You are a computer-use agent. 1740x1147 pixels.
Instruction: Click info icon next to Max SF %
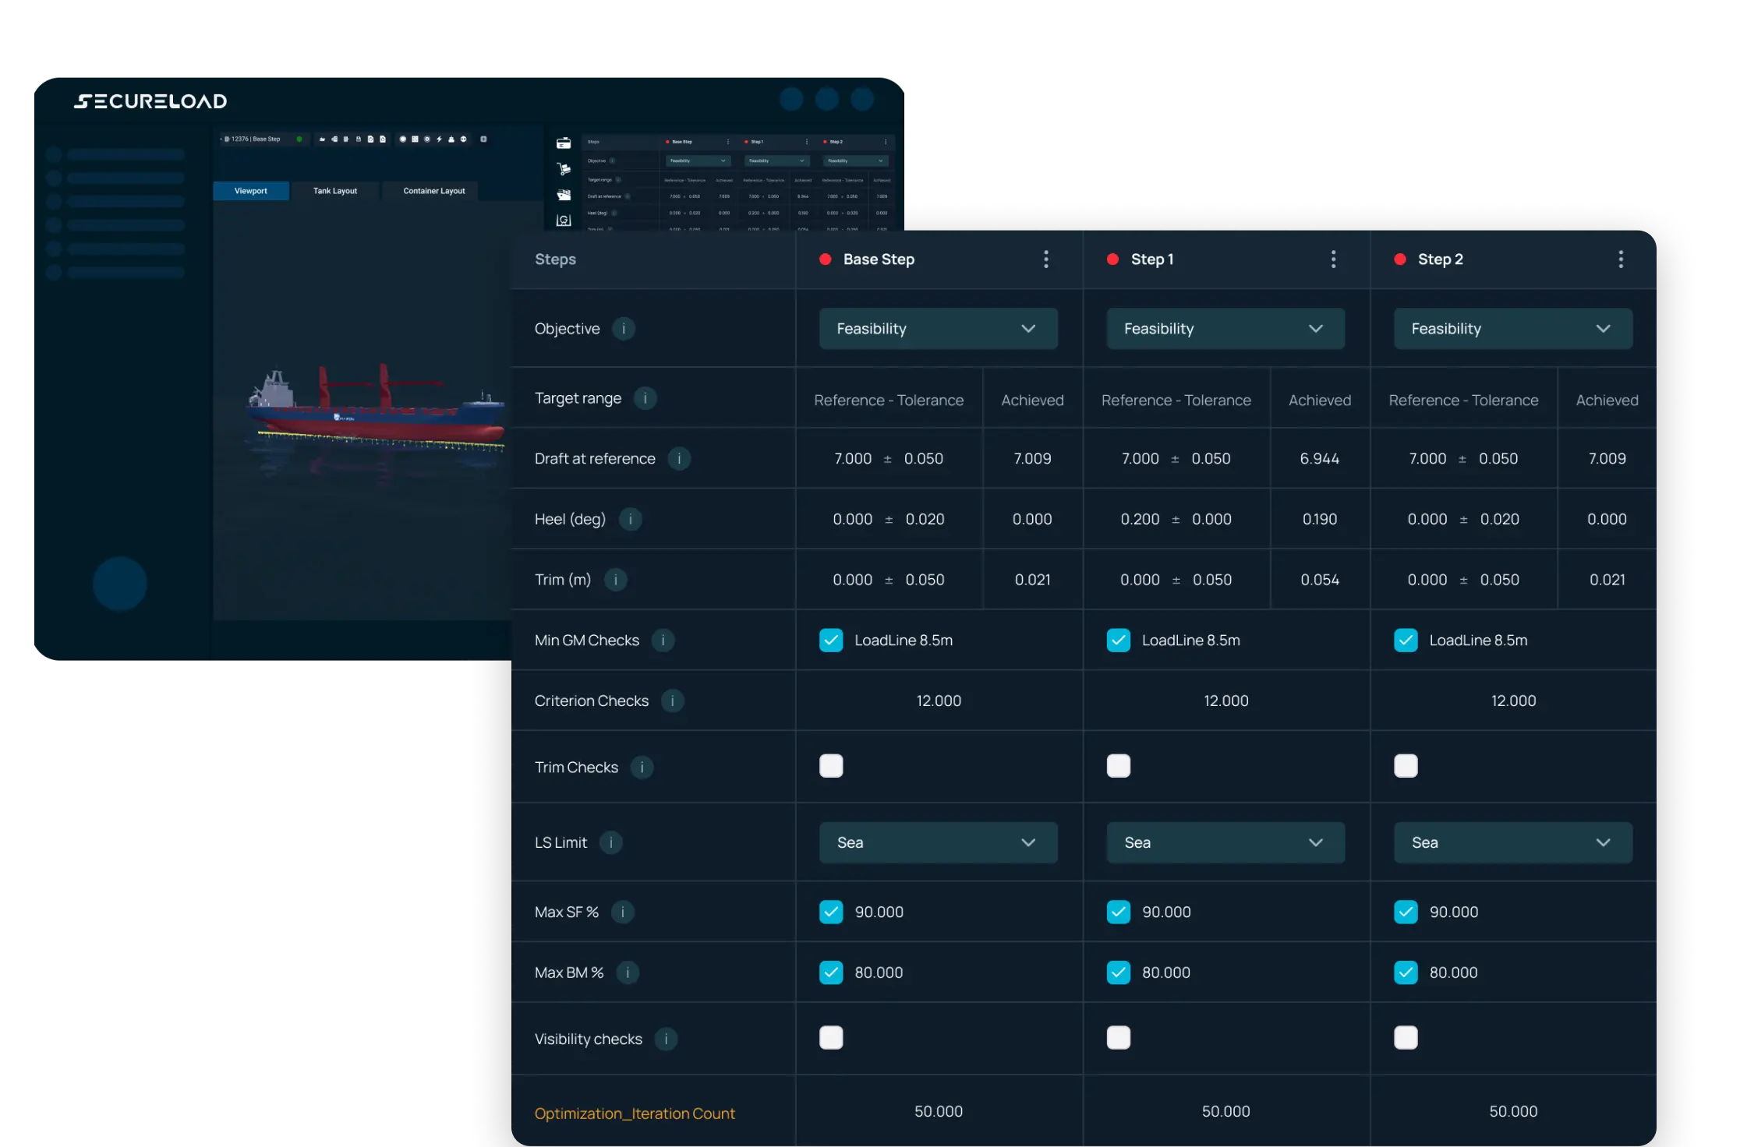tap(622, 912)
